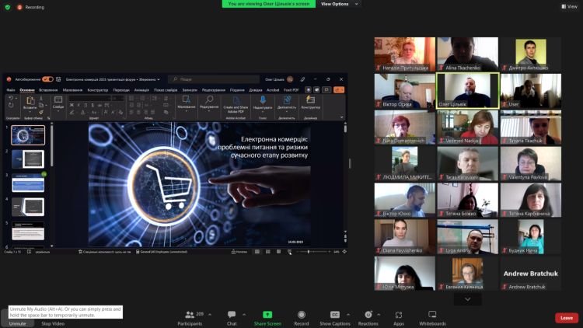
Task: Click the Create and Share Adobe PDF icon
Action: [235, 100]
